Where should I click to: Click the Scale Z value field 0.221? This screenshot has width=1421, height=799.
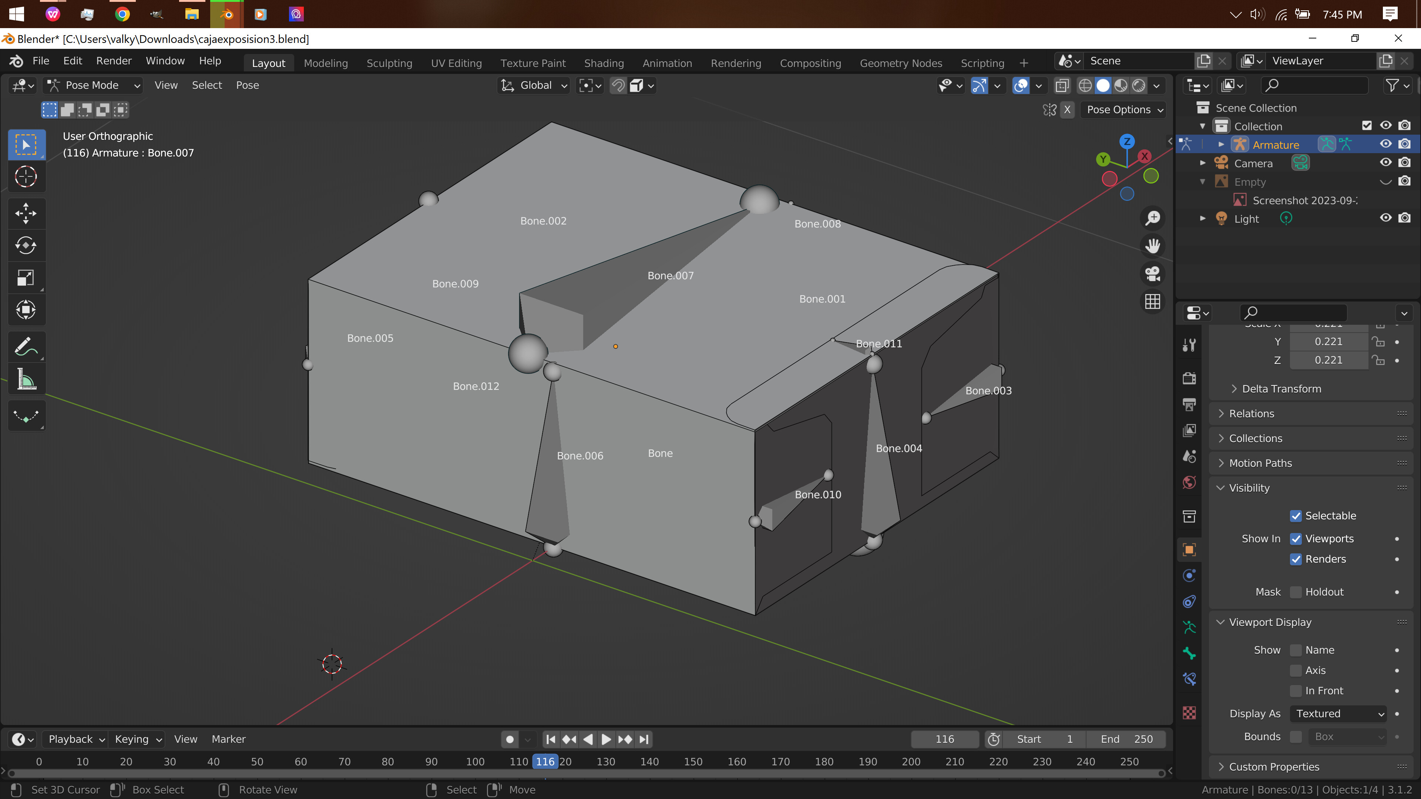click(x=1328, y=360)
